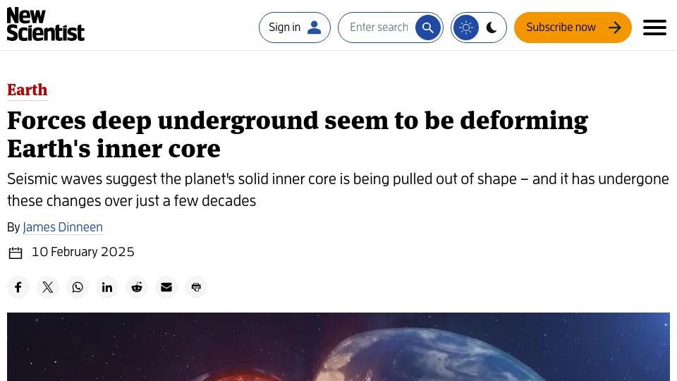This screenshot has height=381, width=677.
Task: Click the calendar icon beside the date
Action: [x=16, y=253]
